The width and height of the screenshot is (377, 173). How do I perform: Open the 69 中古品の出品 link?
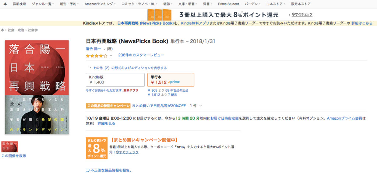point(177,91)
